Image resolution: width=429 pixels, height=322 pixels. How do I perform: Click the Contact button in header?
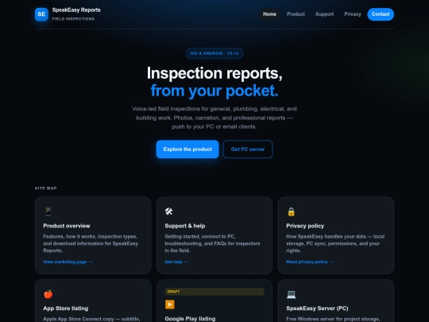coord(381,14)
